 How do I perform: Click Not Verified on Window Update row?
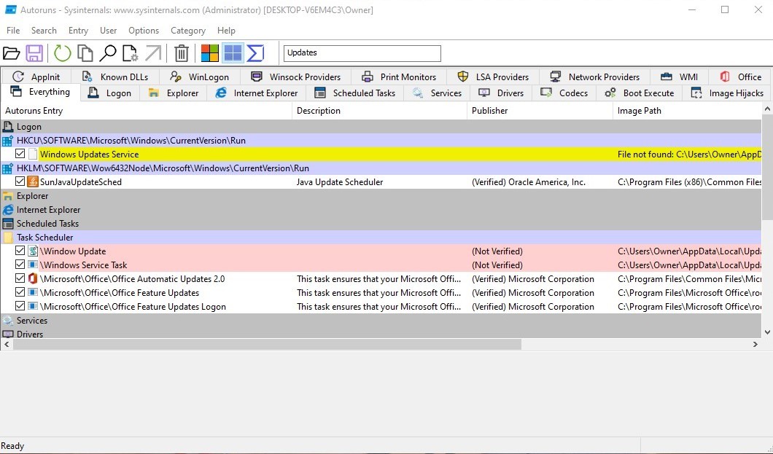click(497, 251)
